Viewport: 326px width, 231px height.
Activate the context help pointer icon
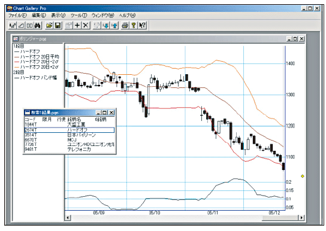coord(143,26)
